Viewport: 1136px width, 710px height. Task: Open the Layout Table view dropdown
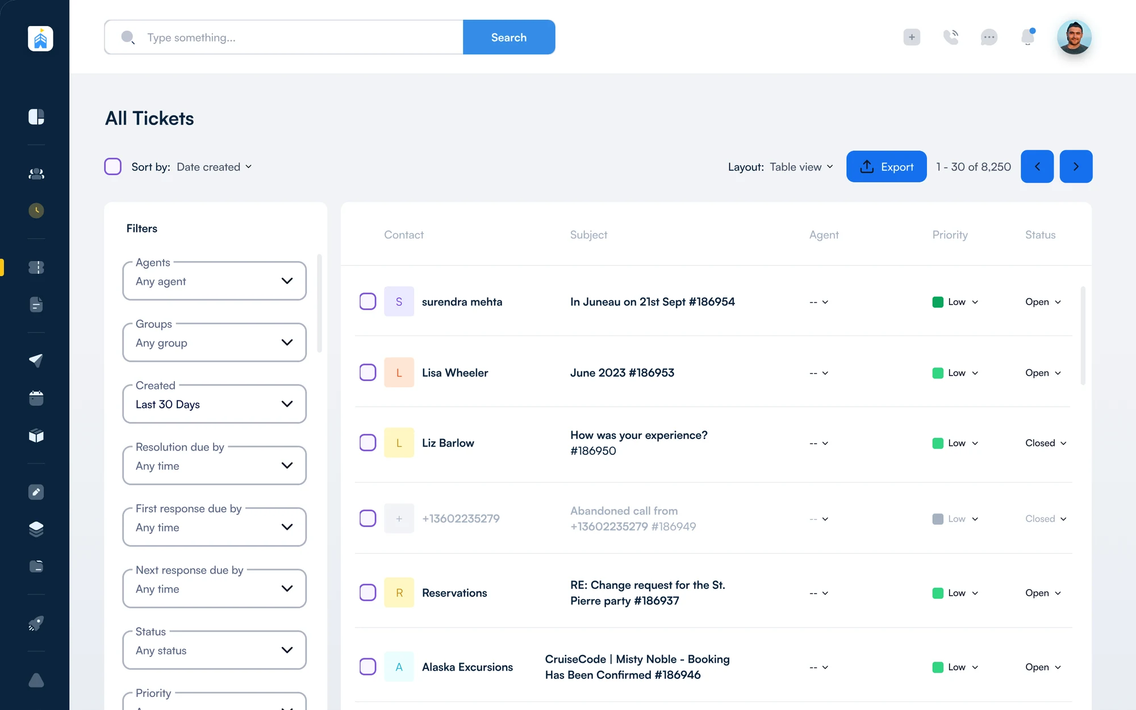(801, 167)
